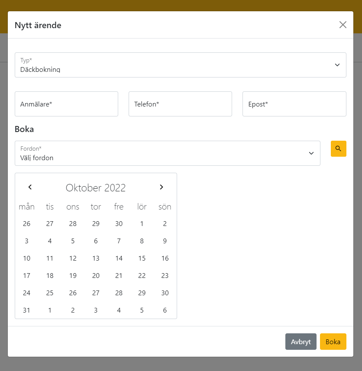This screenshot has height=371, width=362.
Task: Open the Typ dropdown showing Däckbokning
Action: point(180,65)
